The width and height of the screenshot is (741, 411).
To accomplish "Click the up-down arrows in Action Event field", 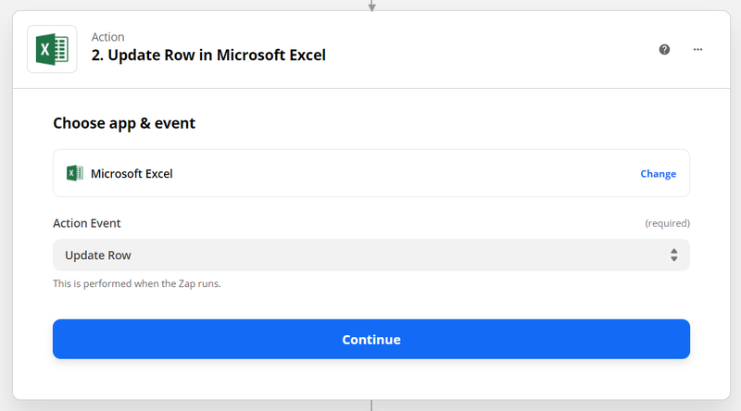I will [674, 255].
